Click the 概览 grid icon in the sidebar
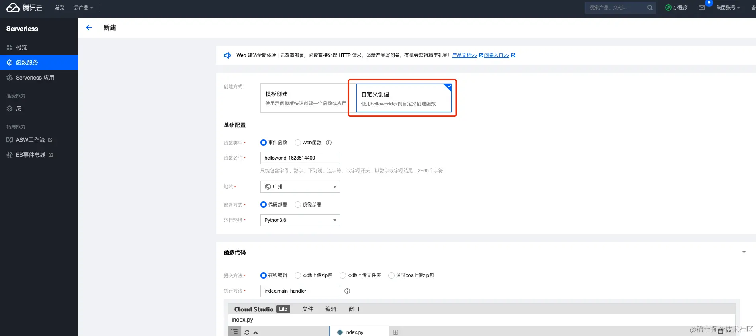Screen dimensions: 756x336 click(x=10, y=47)
